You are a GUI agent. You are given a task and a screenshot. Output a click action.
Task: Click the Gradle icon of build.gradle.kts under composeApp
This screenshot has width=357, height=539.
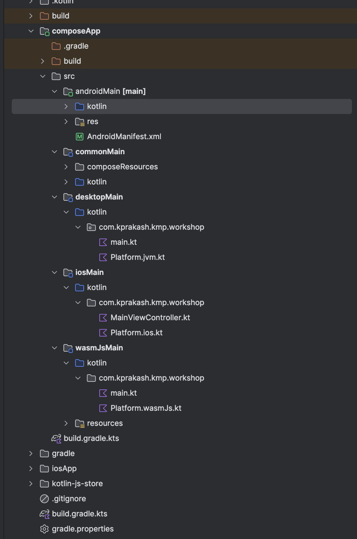pyautogui.click(x=56, y=438)
